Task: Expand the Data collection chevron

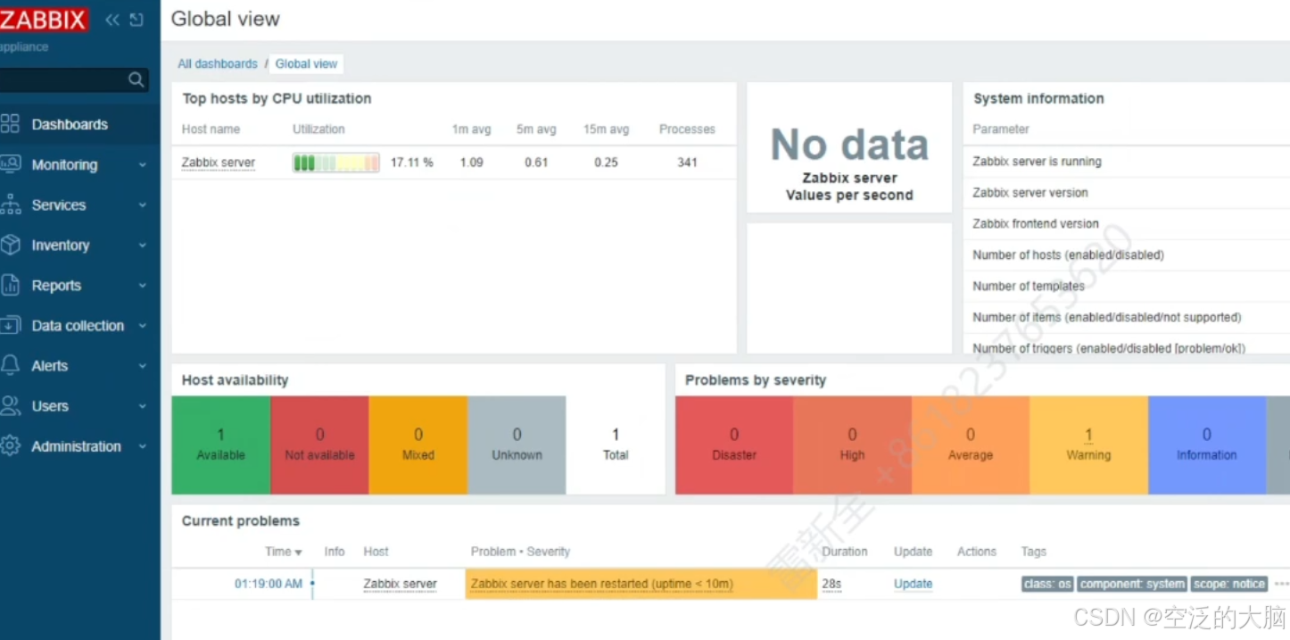Action: pos(143,326)
